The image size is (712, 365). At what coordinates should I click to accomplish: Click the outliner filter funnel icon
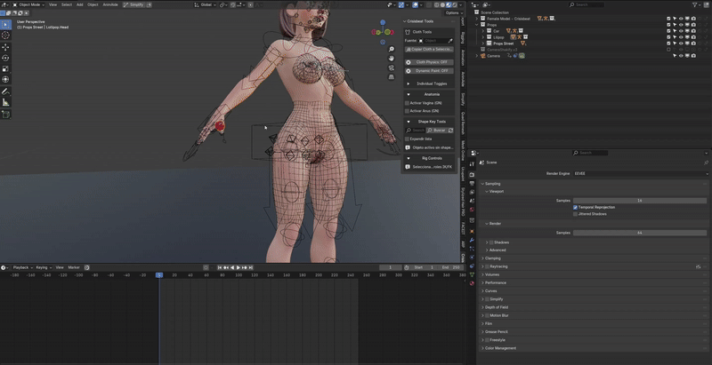point(695,4)
